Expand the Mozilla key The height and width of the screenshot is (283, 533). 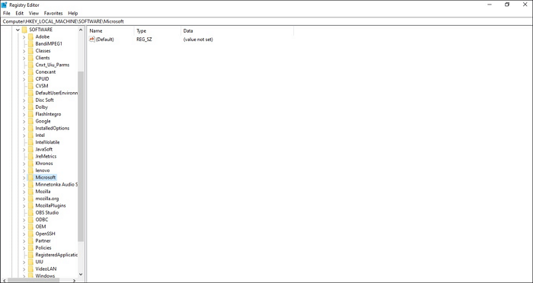point(24,192)
